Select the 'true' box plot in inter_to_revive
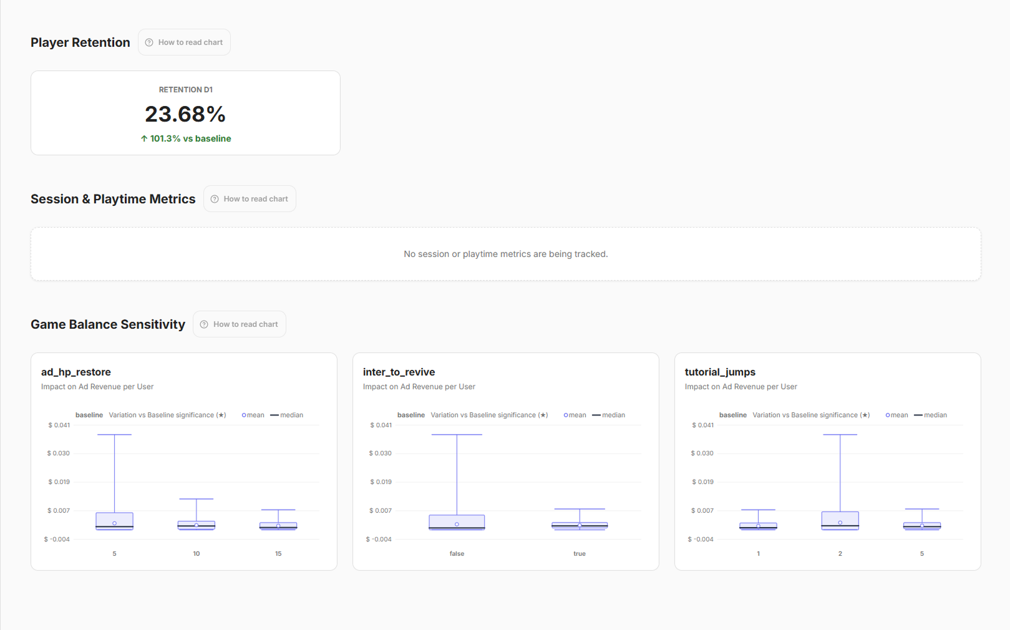Screen dimensions: 1010x630 [580, 526]
